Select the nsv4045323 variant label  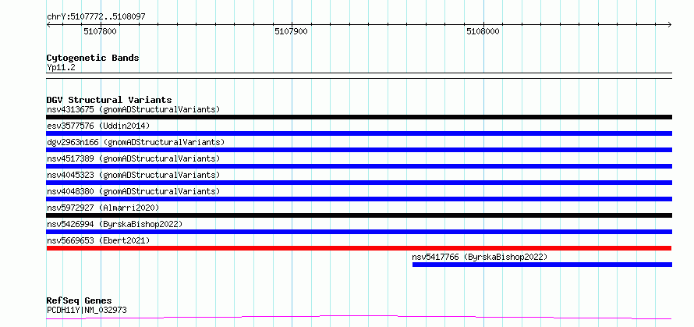point(133,175)
